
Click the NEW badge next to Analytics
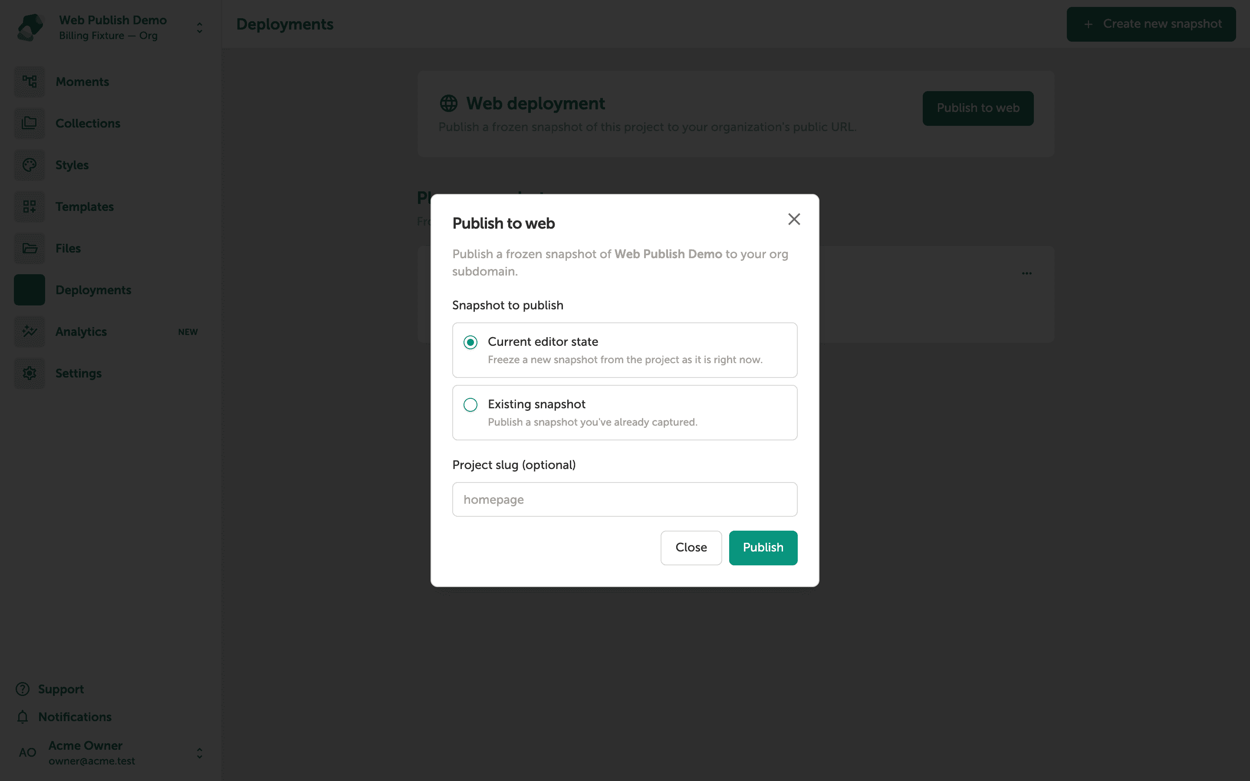tap(188, 332)
